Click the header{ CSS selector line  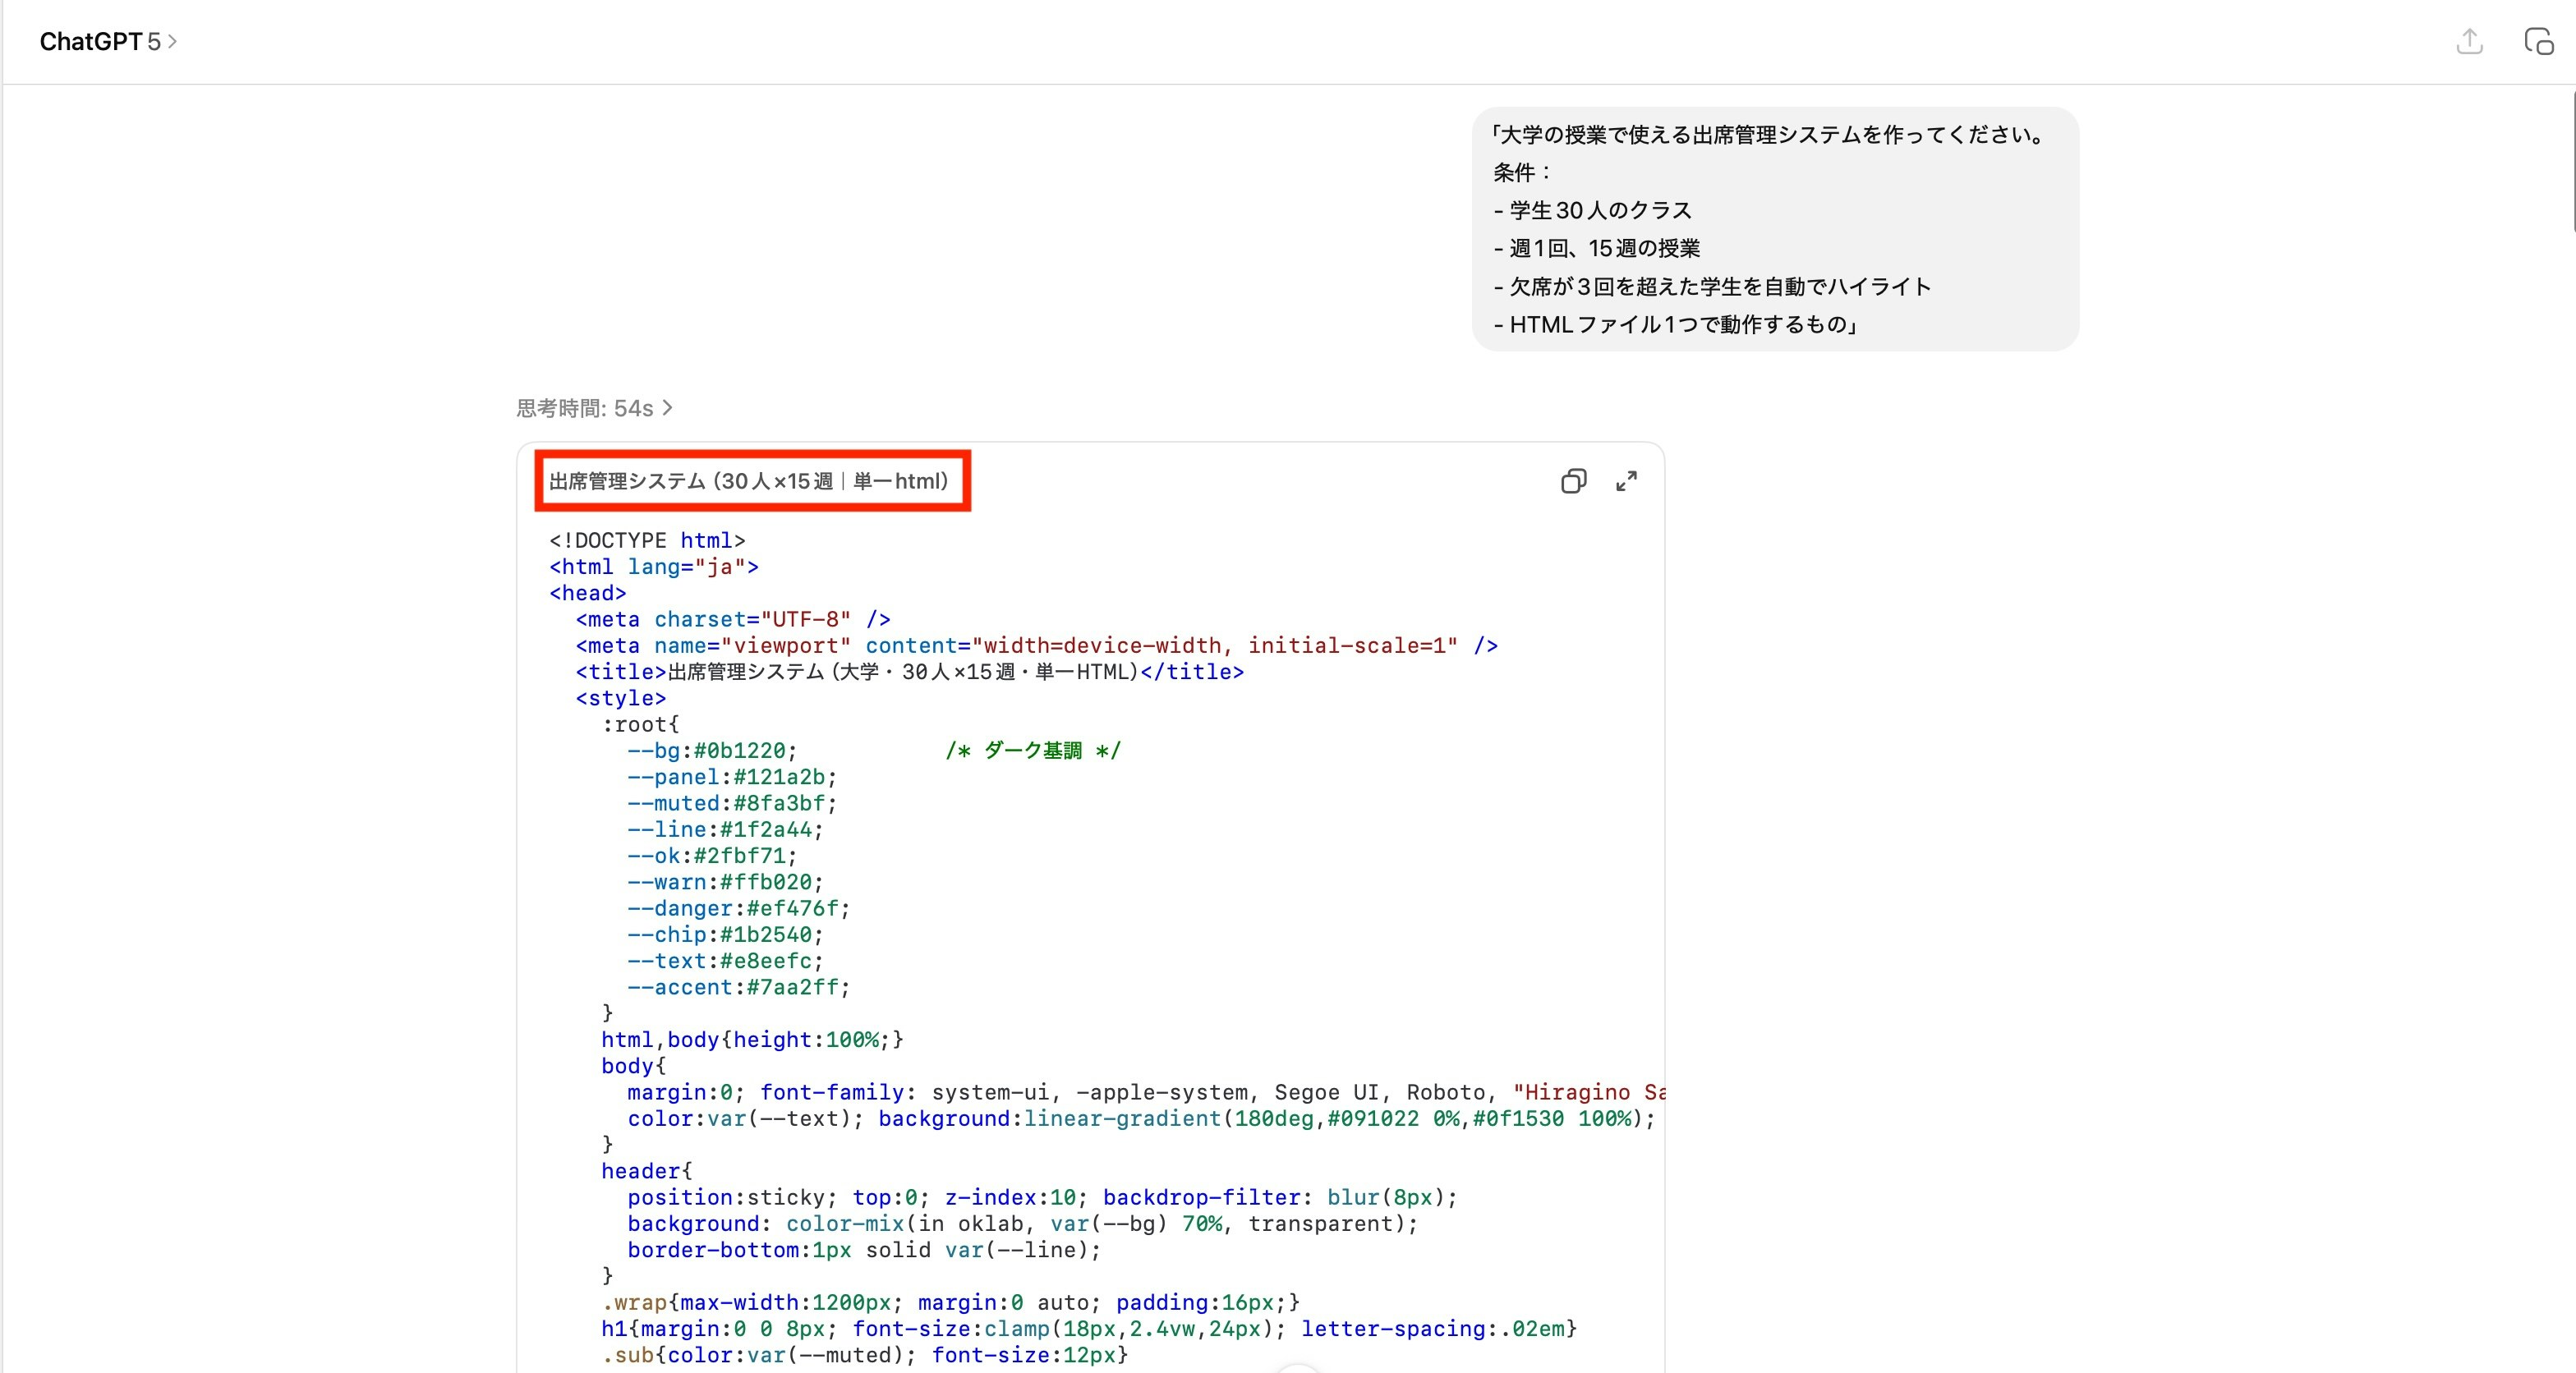pyautogui.click(x=646, y=1171)
